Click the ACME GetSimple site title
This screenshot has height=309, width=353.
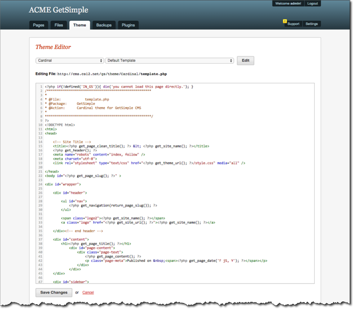click(x=58, y=10)
